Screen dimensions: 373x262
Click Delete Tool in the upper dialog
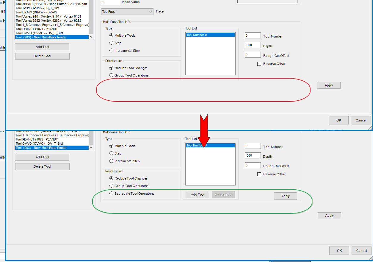(x=42, y=56)
